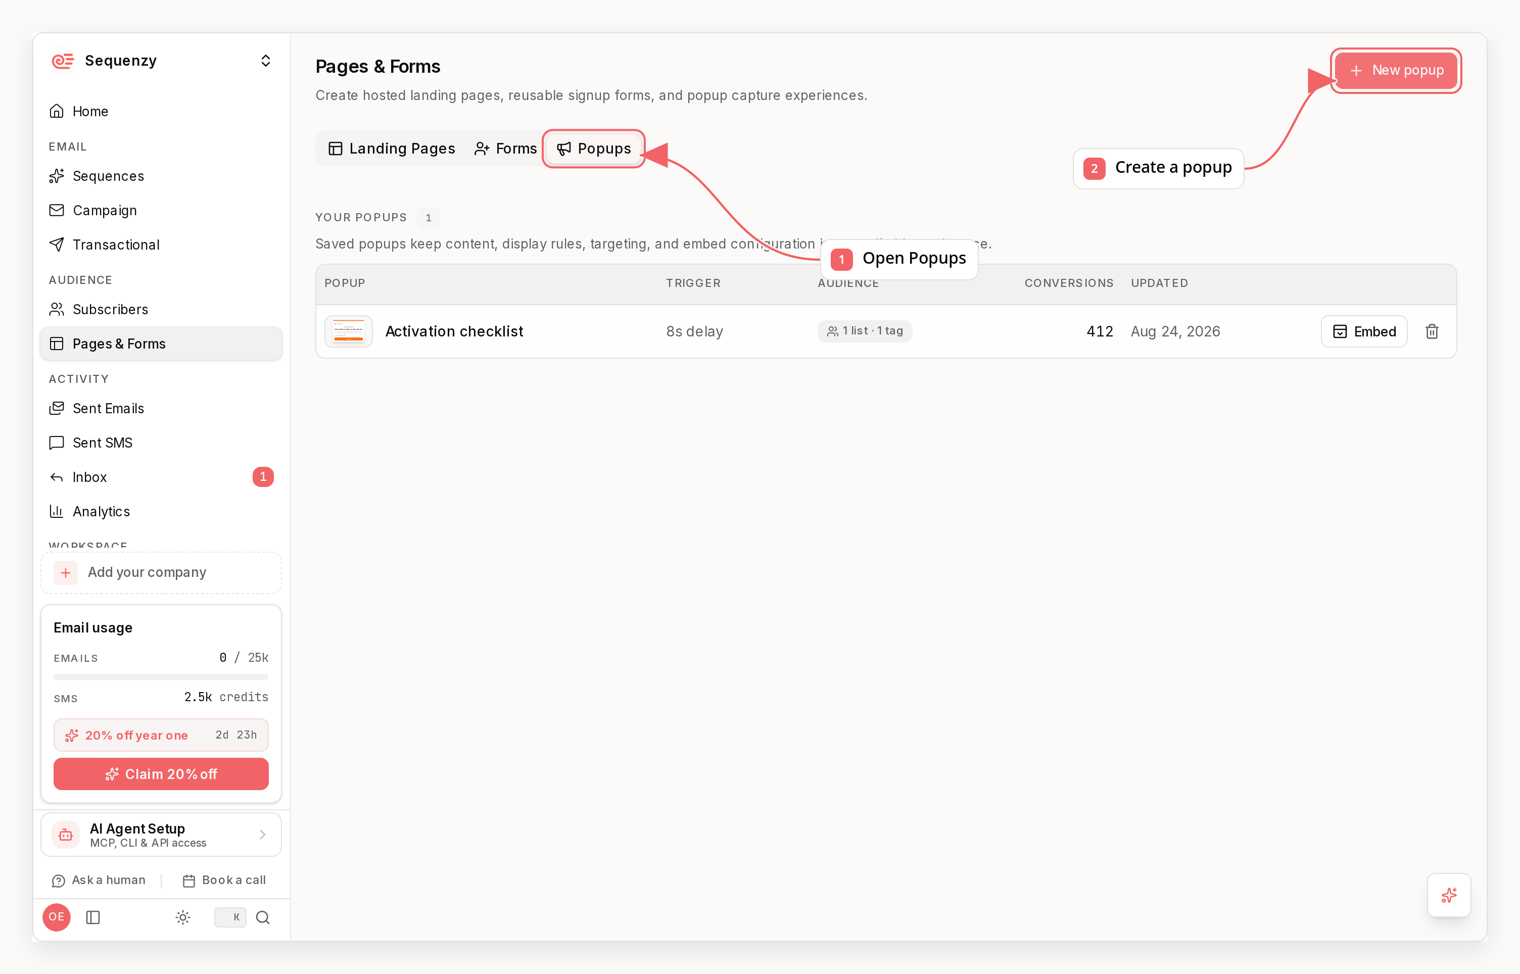
Task: Click the Inbox reply arrow icon
Action: [57, 477]
